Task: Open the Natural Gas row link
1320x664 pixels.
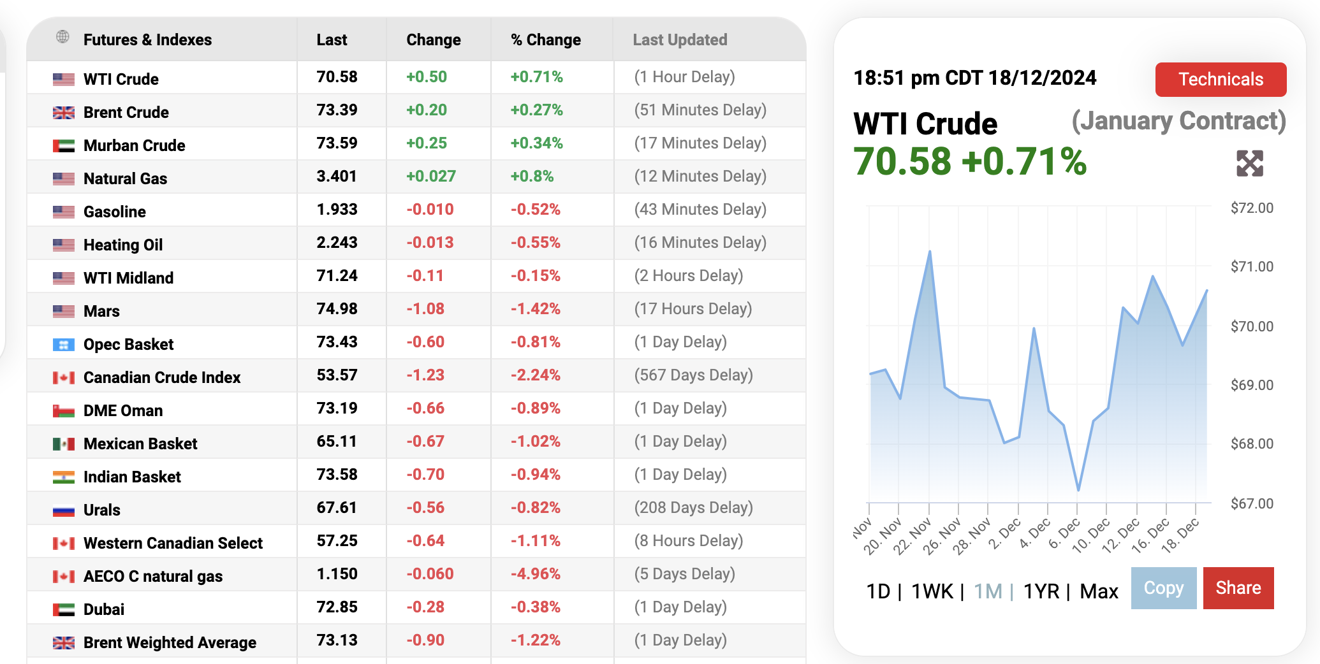Action: pyautogui.click(x=125, y=179)
